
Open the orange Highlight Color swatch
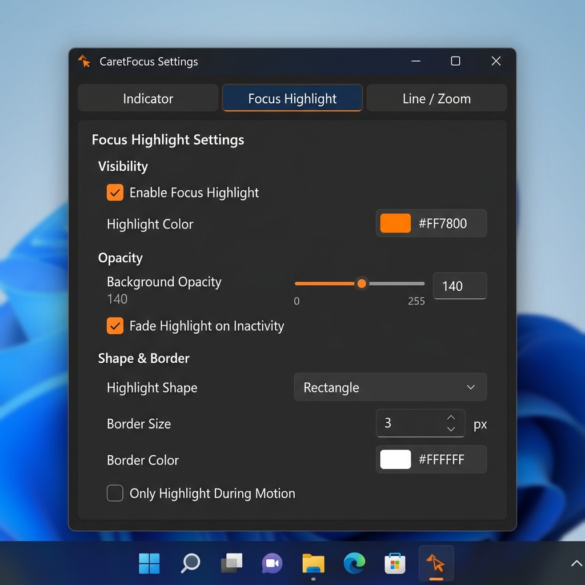coord(395,223)
